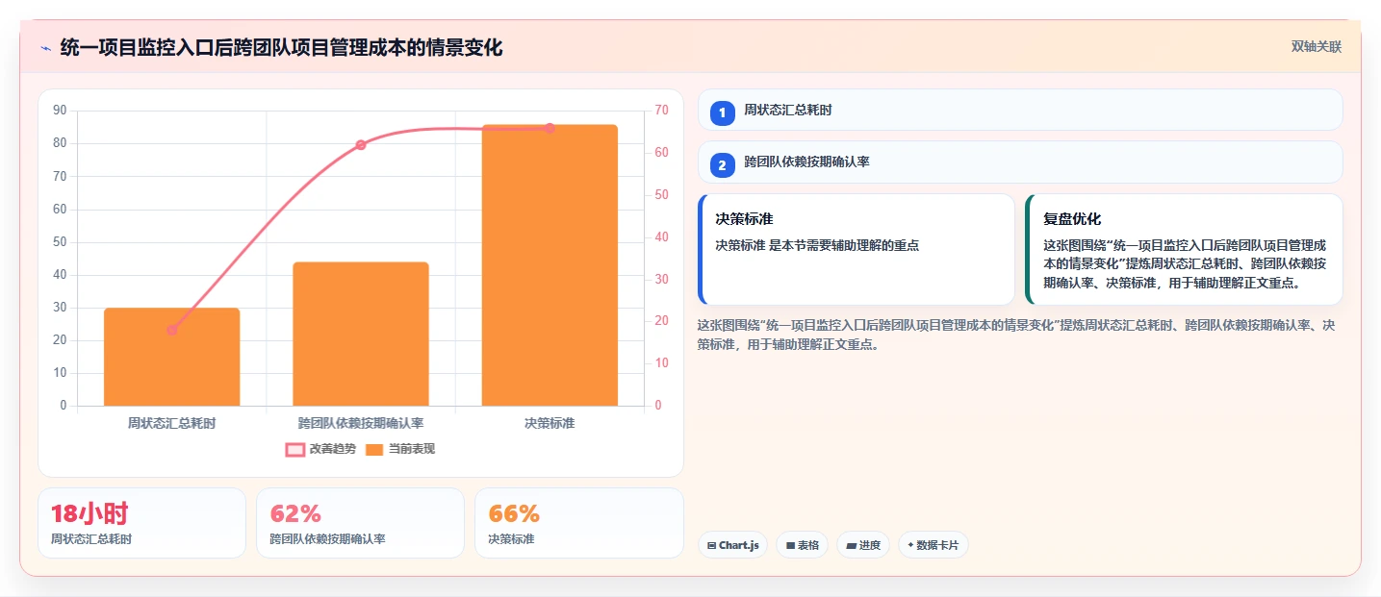Toggle the 当前表现 legend item
The height and width of the screenshot is (597, 1381).
point(400,449)
